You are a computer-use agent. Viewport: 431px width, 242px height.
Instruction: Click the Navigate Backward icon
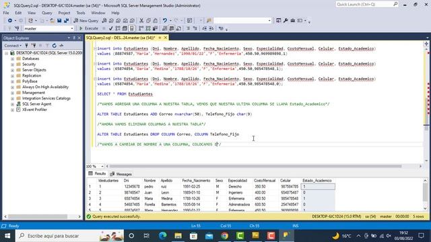click(10, 21)
